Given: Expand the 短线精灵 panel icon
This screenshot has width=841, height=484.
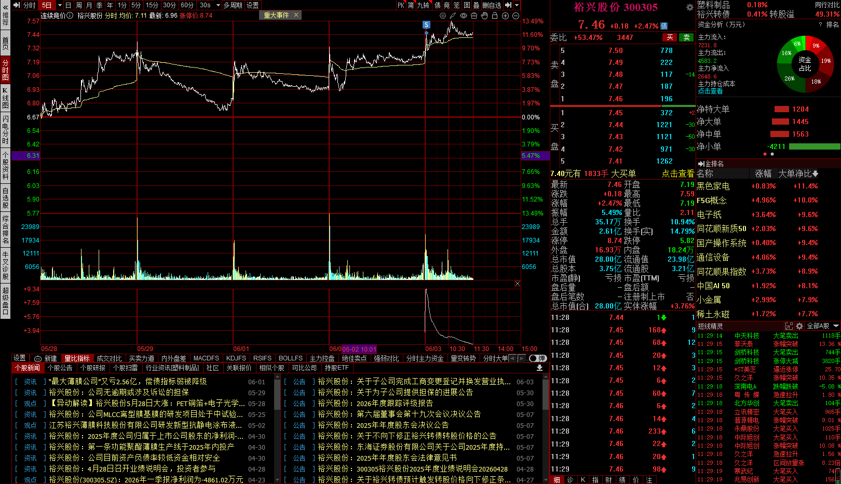Looking at the screenshot, I should tap(789, 326).
